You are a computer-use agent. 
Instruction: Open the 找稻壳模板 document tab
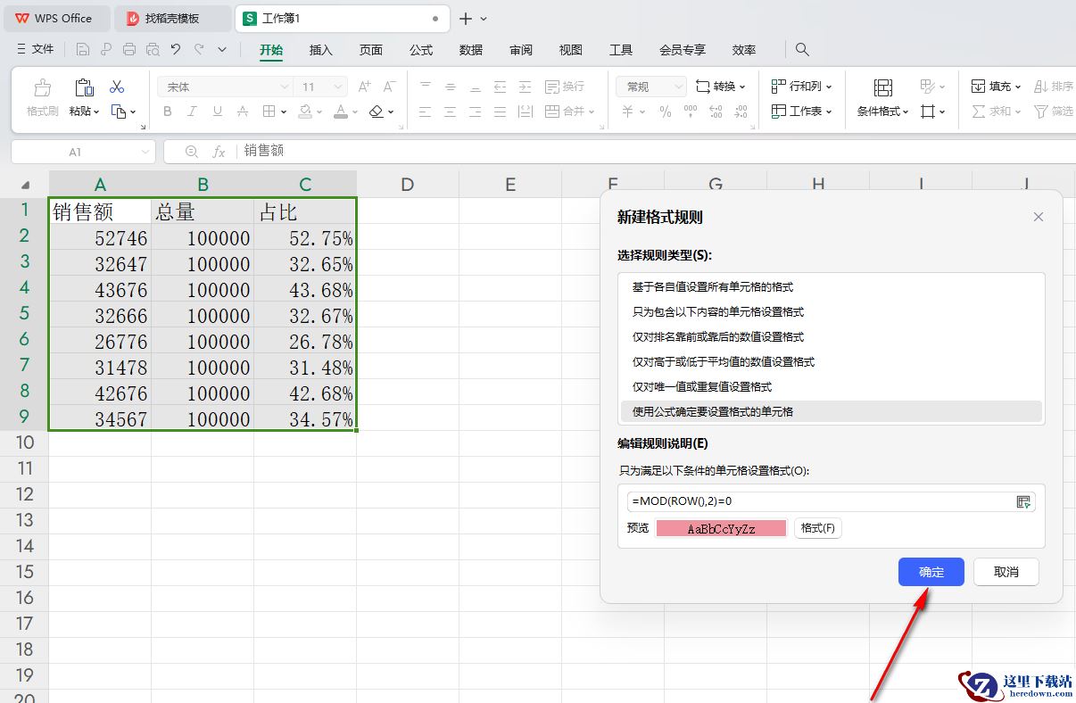(174, 19)
